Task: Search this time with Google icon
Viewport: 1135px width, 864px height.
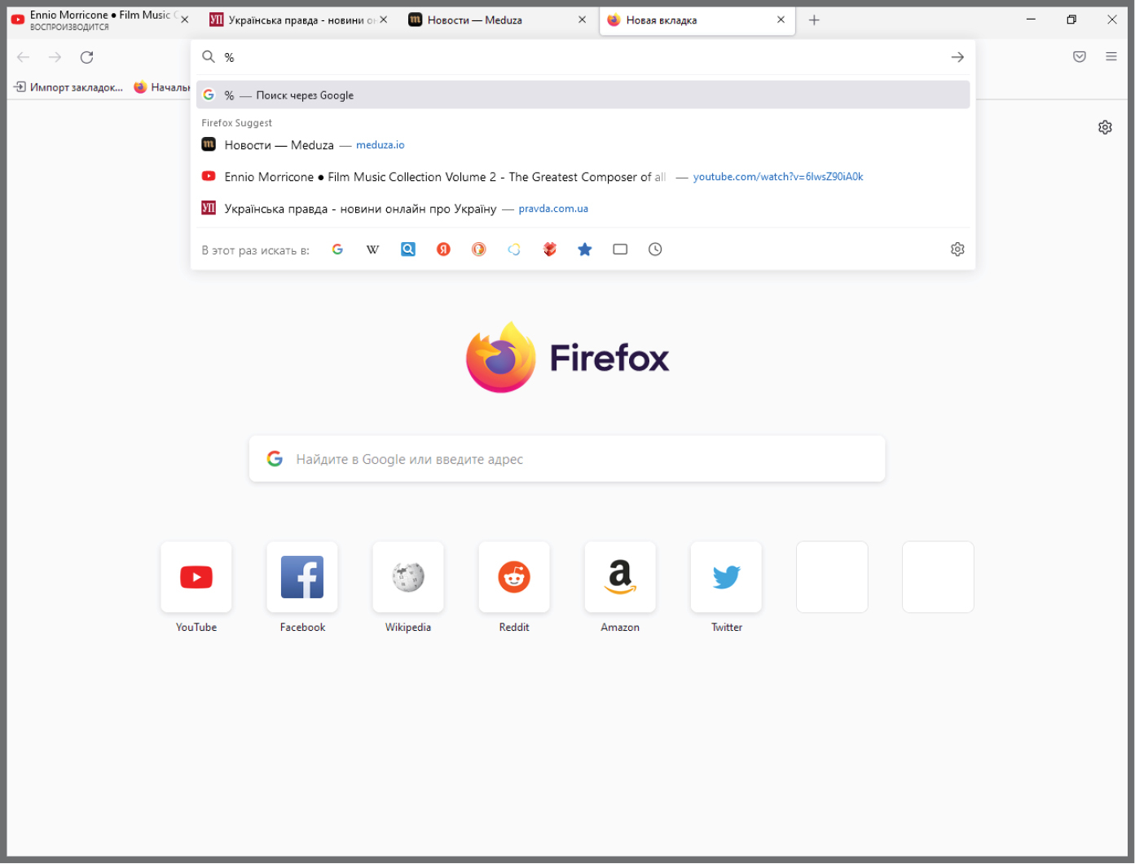Action: [337, 249]
